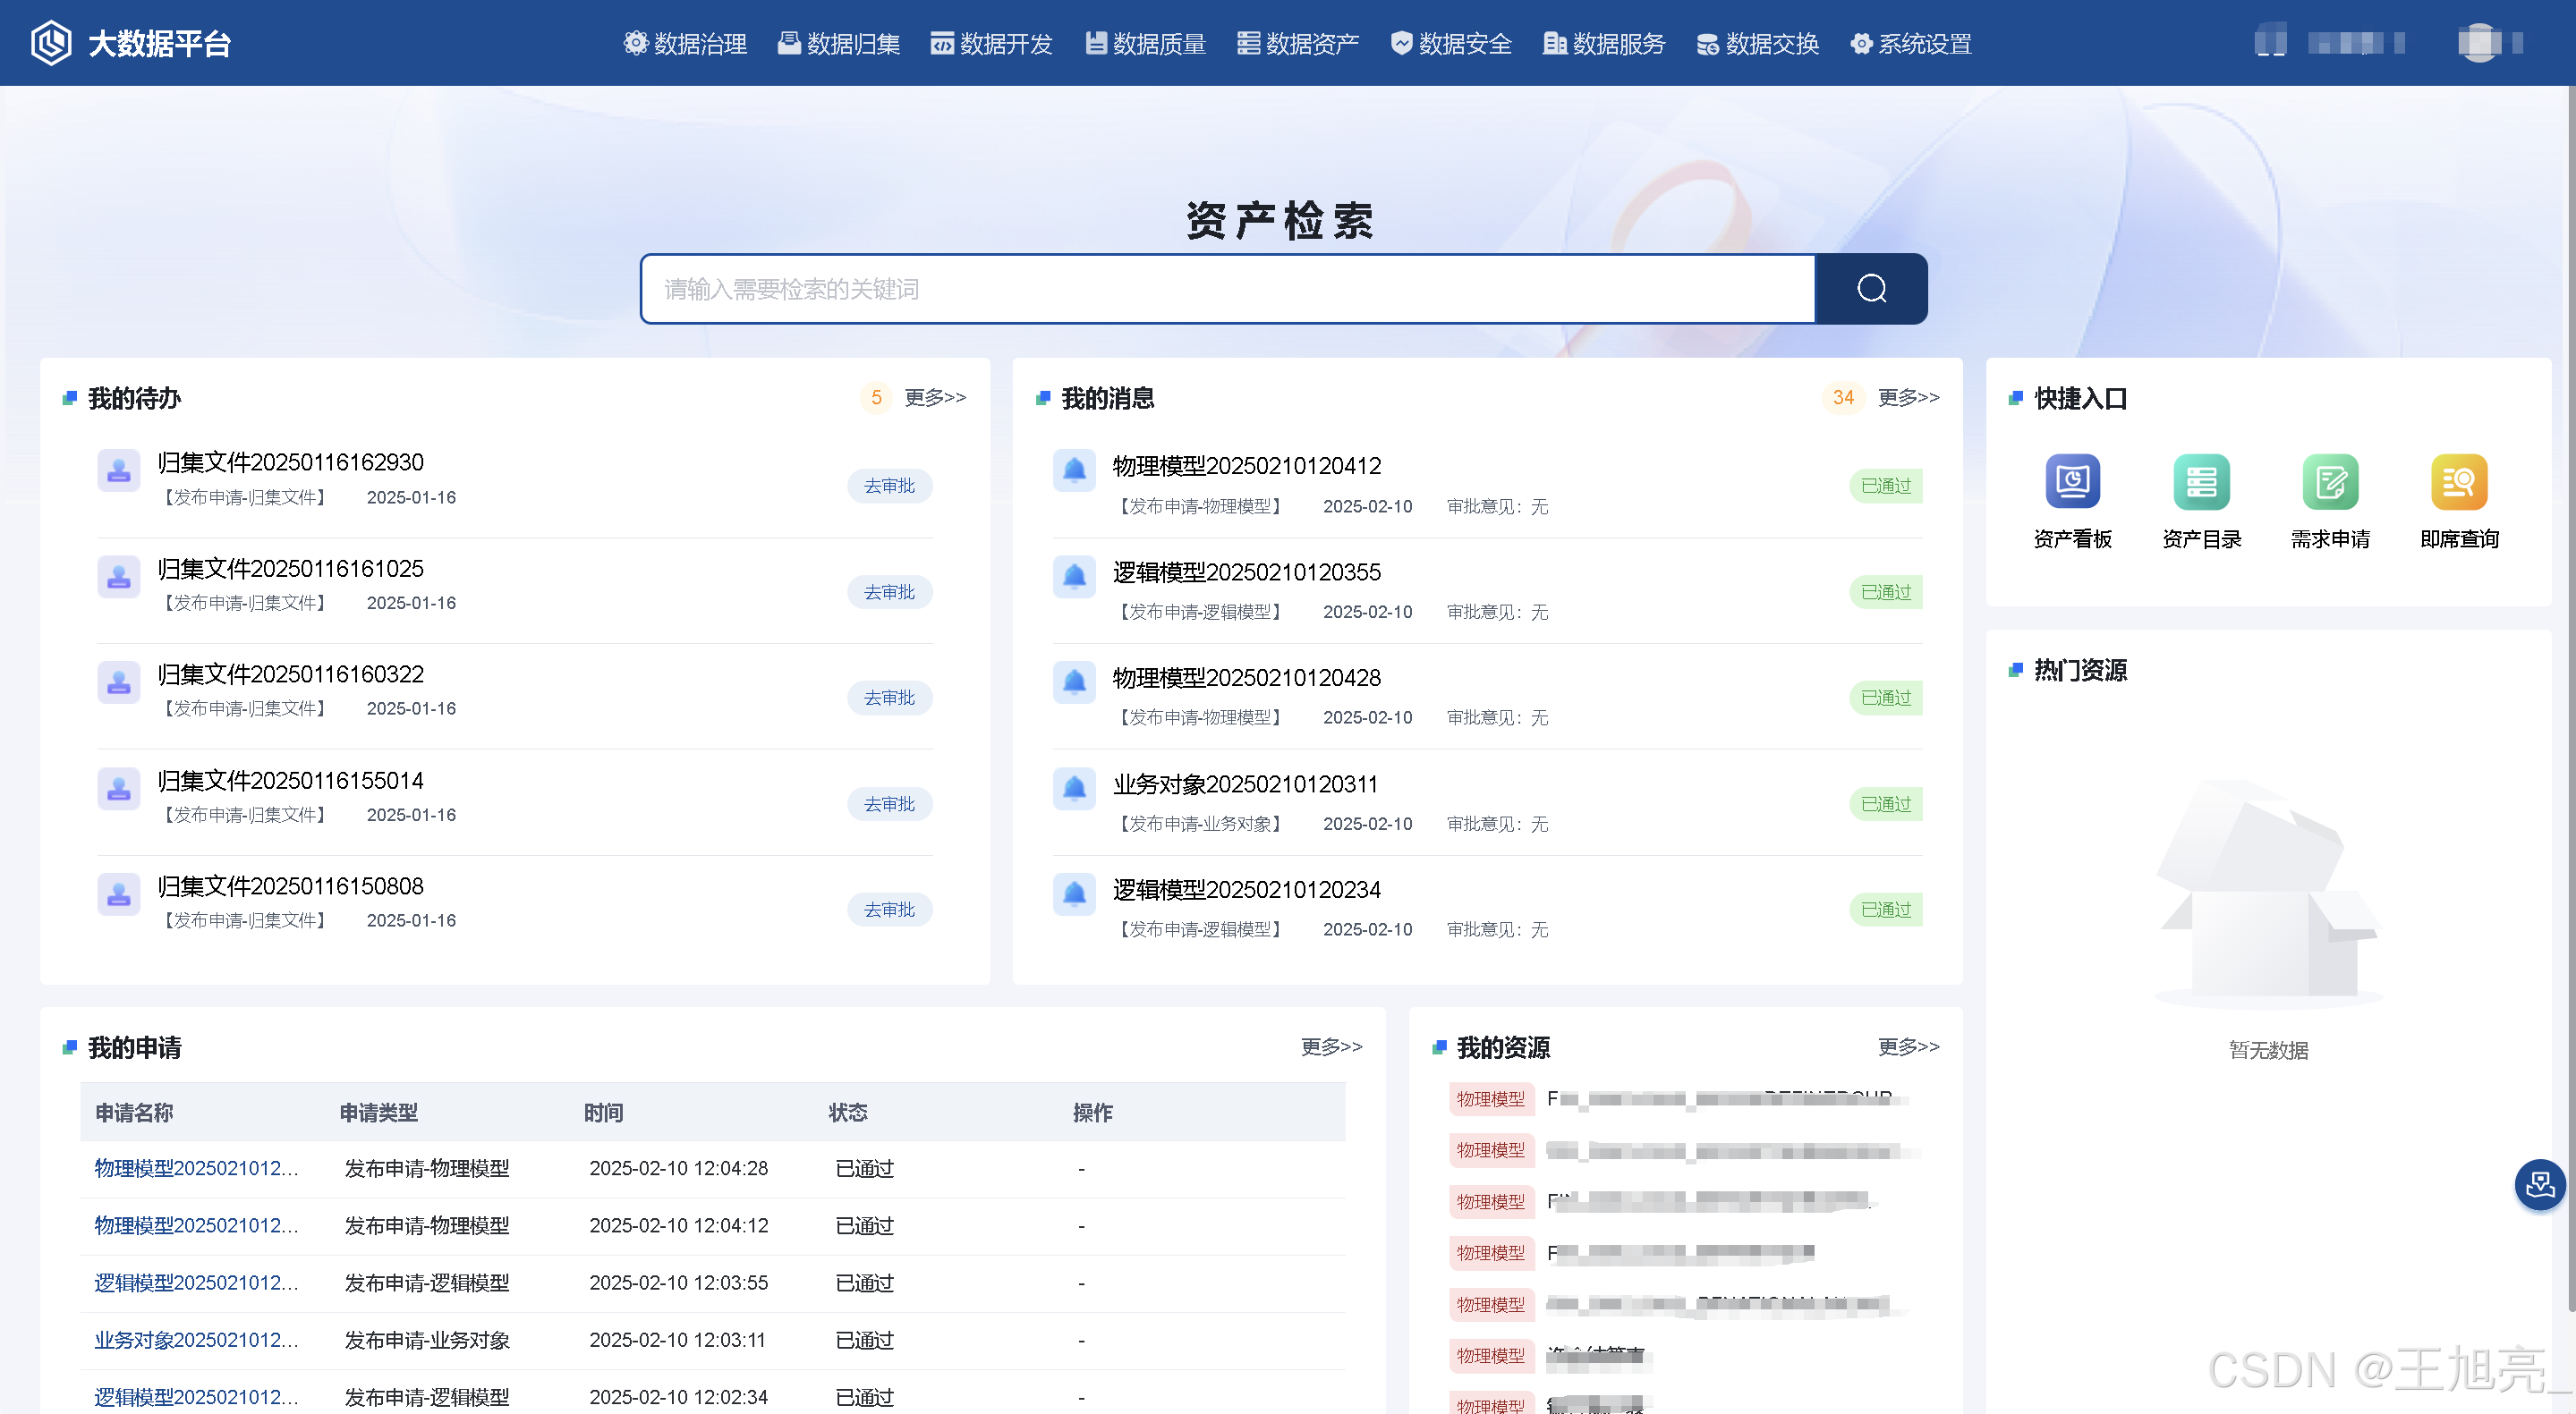Open 业务对象2025021012... application link

coord(196,1339)
